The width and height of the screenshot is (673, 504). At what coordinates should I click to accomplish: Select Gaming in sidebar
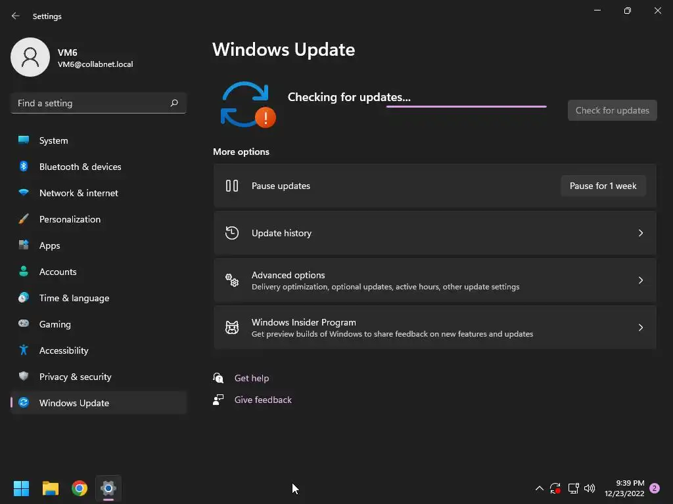click(x=99, y=324)
